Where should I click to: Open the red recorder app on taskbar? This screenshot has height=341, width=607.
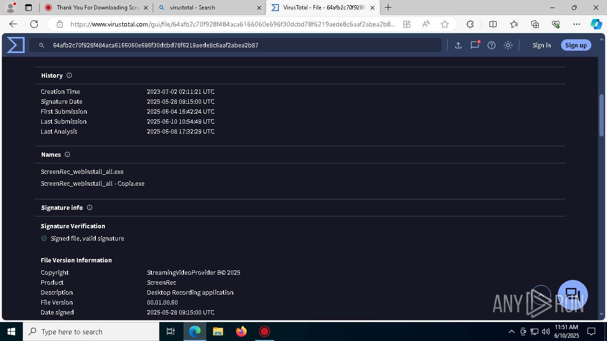[x=265, y=332]
